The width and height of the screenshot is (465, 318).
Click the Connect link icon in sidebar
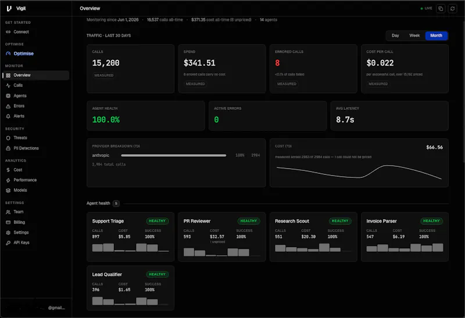8,32
